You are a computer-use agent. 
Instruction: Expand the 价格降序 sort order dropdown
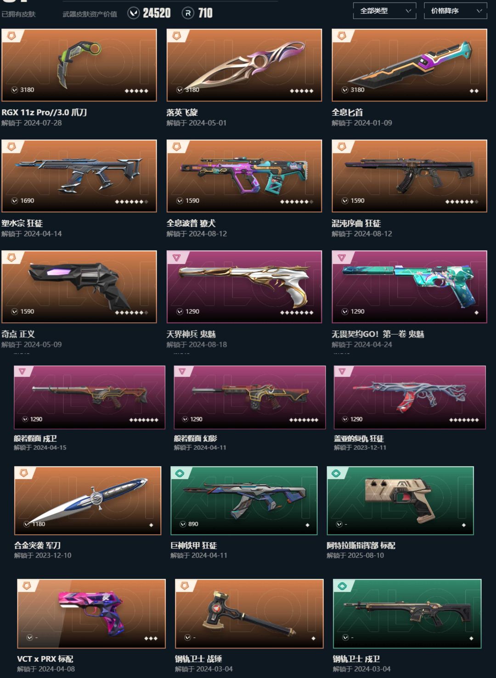pos(456,11)
